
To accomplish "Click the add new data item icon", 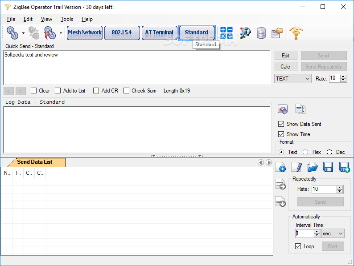I will (x=280, y=167).
